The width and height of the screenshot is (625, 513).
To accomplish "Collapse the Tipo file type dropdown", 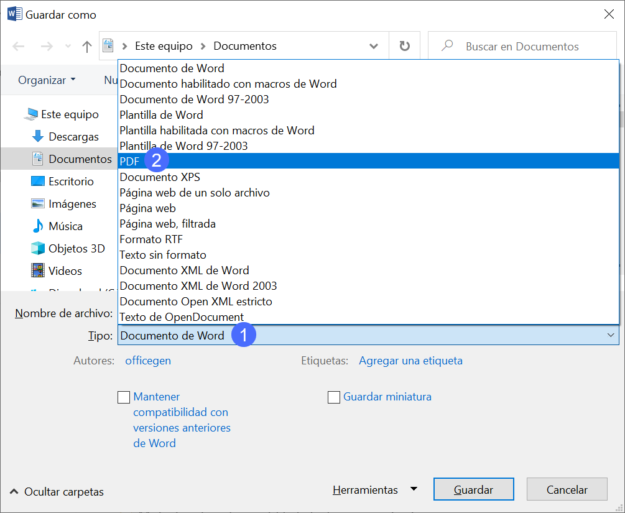I will click(x=611, y=335).
